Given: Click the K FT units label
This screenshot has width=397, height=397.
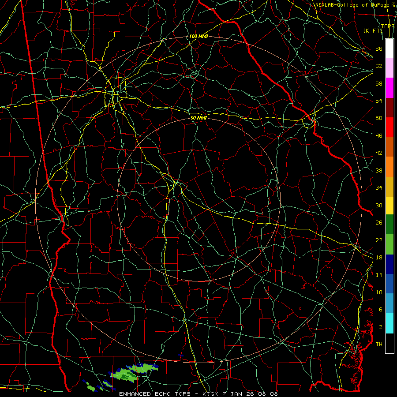Looking at the screenshot, I should pyautogui.click(x=373, y=30).
